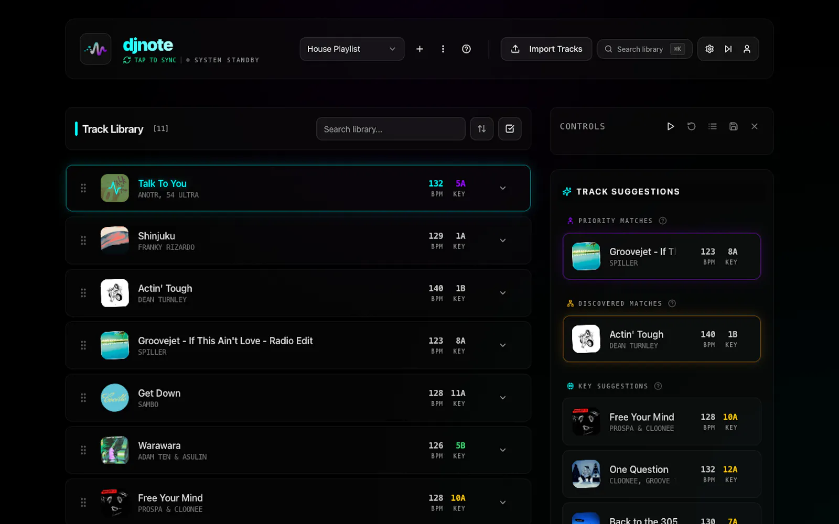Image resolution: width=839 pixels, height=524 pixels.
Task: Toggle track sort order arrows
Action: 482,129
